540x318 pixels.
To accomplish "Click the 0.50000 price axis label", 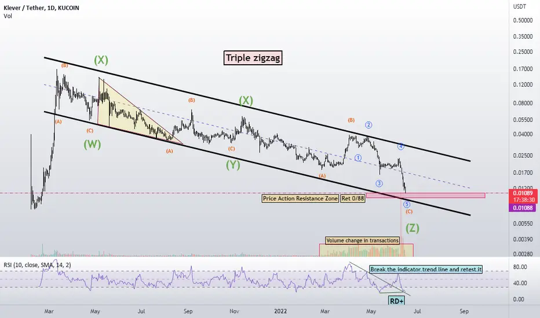I will pos(523,20).
